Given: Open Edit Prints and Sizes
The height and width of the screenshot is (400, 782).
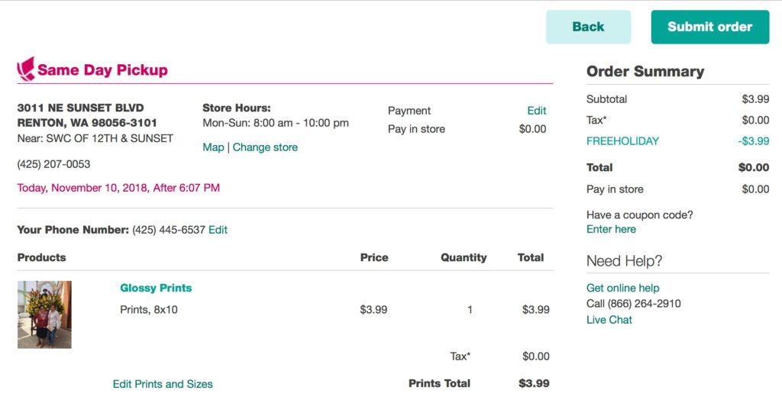Looking at the screenshot, I should 163,384.
